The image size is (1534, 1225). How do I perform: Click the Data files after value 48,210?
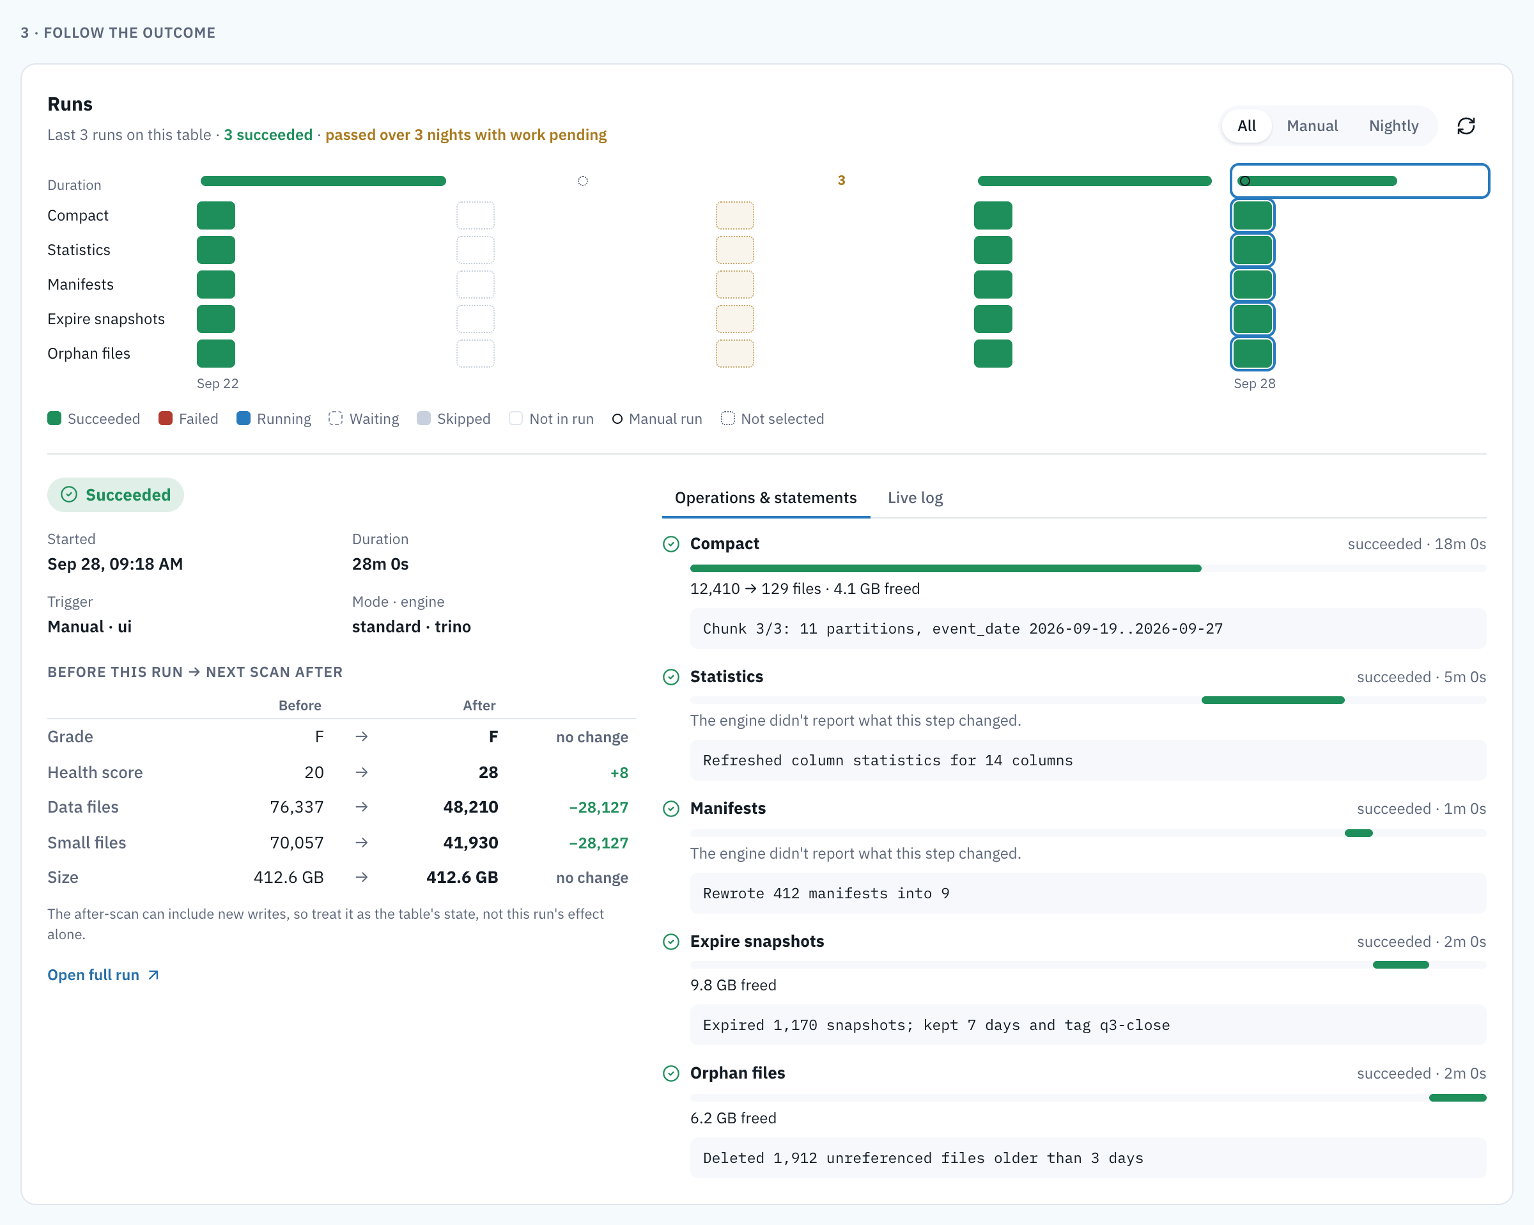(470, 807)
